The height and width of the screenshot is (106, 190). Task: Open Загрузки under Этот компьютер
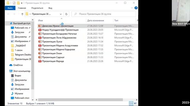19,85
